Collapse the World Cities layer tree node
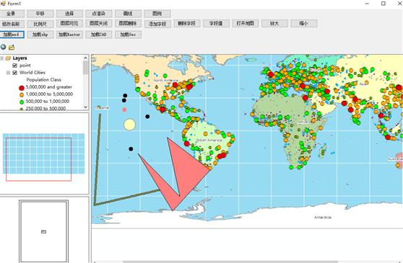 (x=8, y=73)
